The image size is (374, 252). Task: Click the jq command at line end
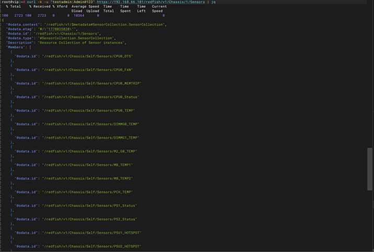tap(214, 2)
